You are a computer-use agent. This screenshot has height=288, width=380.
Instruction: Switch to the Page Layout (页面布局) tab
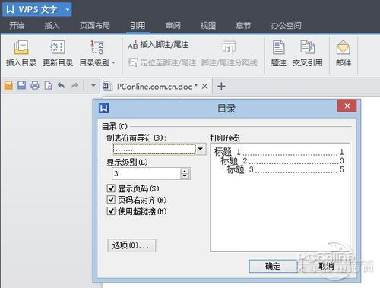point(95,25)
